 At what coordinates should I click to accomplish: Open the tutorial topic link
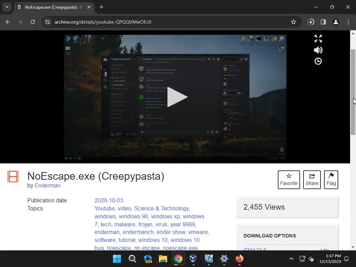click(127, 240)
